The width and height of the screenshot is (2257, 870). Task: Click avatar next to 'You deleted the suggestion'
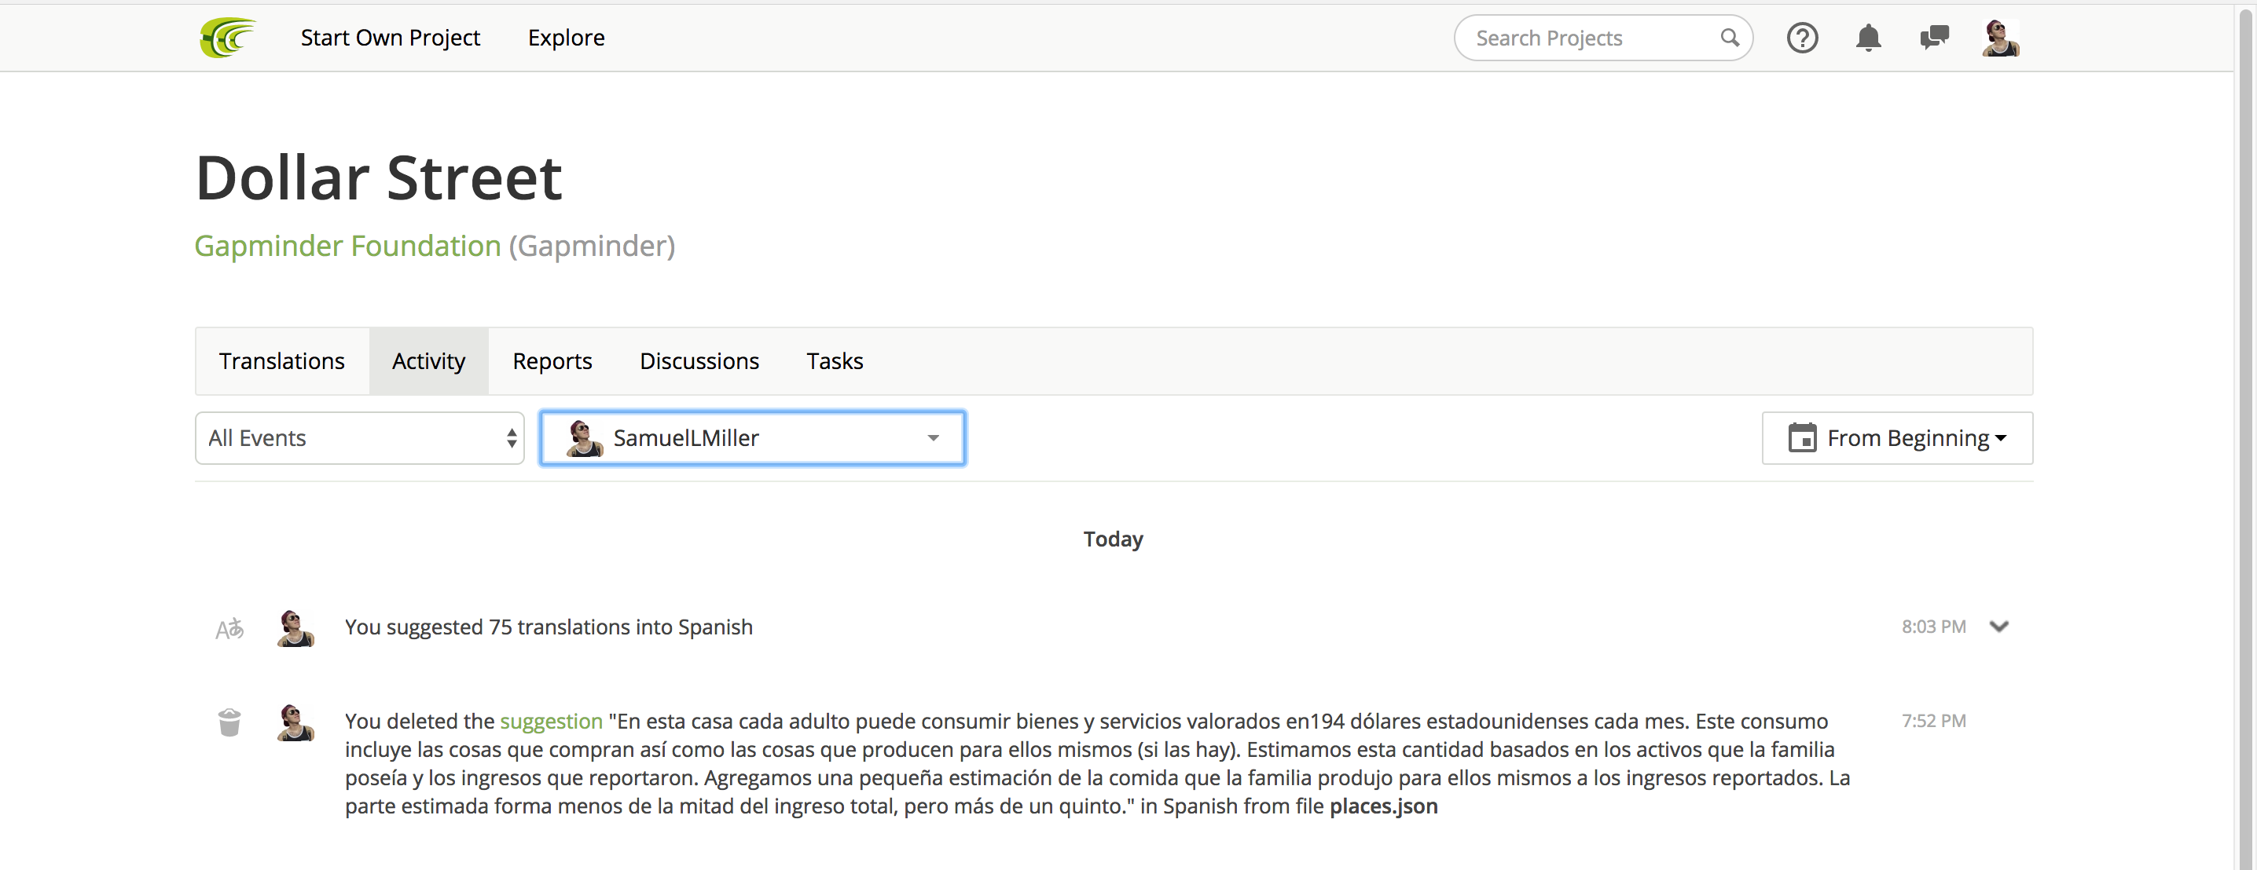click(295, 722)
